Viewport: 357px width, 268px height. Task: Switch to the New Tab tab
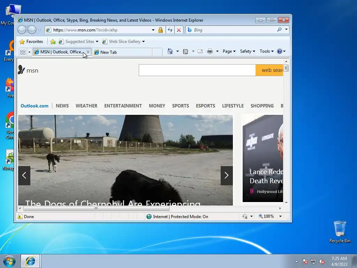click(x=122, y=52)
